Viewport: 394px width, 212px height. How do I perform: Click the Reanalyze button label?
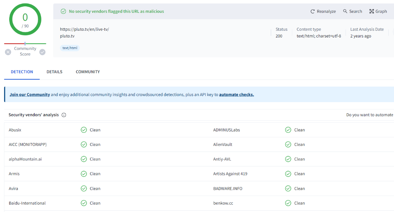[326, 11]
